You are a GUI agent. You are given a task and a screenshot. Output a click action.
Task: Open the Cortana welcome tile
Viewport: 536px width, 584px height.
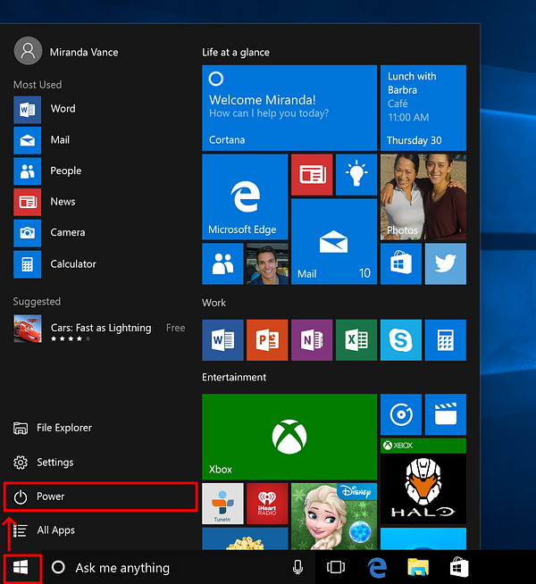[289, 108]
